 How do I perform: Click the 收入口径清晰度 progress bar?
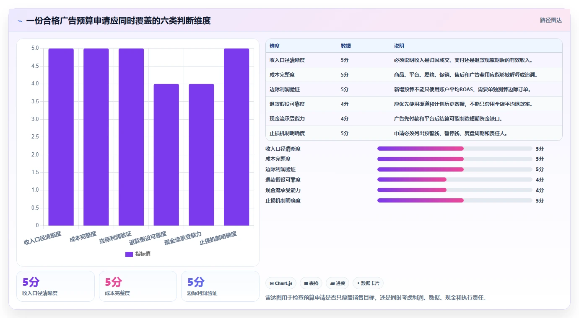pos(455,149)
